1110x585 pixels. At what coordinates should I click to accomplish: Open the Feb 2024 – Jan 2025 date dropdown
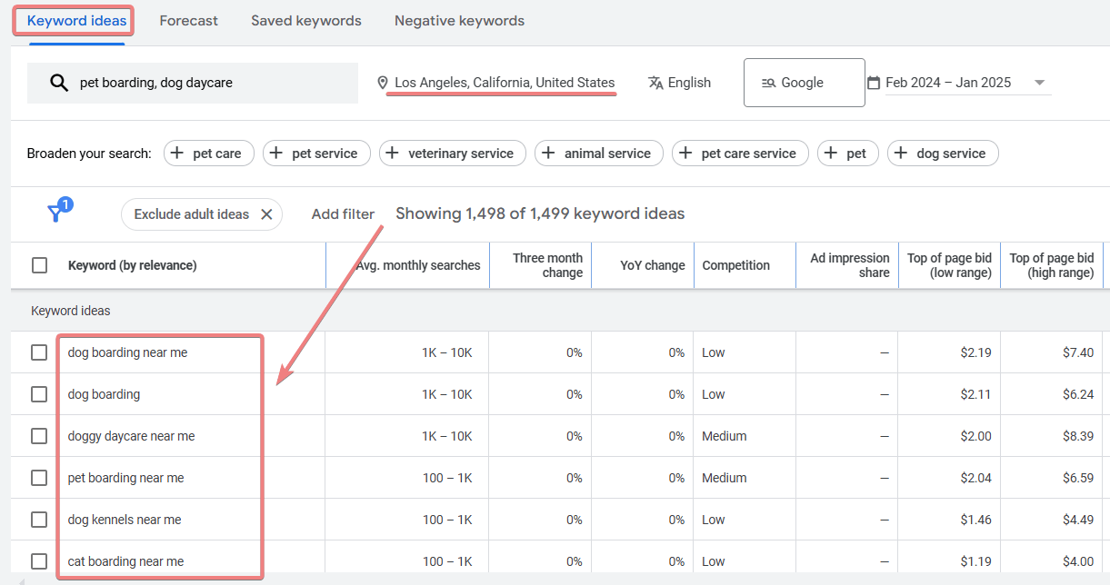(1039, 83)
